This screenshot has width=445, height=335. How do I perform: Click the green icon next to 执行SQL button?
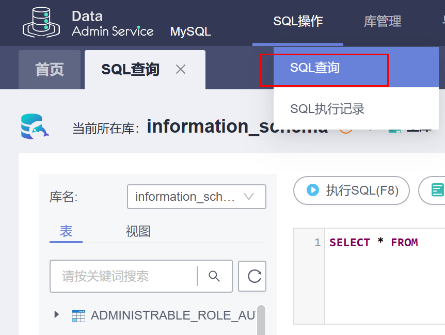click(437, 190)
